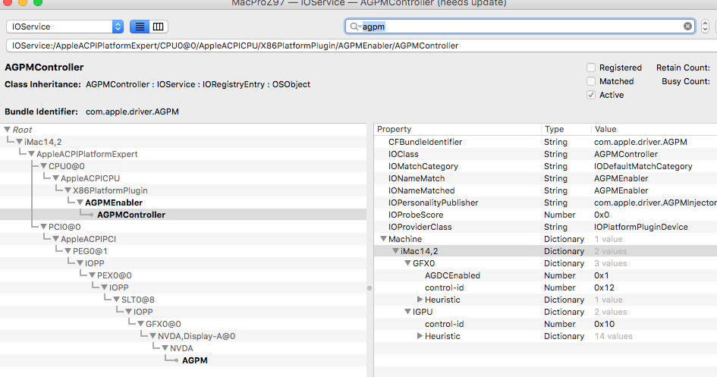This screenshot has width=717, height=377.
Task: Switch to list view mode icon
Action: click(x=140, y=27)
